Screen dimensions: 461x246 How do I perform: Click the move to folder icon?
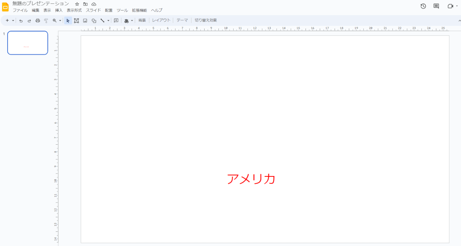pyautogui.click(x=85, y=4)
